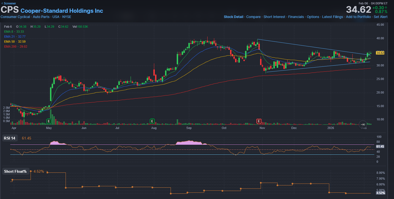Screen dimensions: 394x199
Task: Click the 40.00 price axis label
Action: [x=380, y=38]
